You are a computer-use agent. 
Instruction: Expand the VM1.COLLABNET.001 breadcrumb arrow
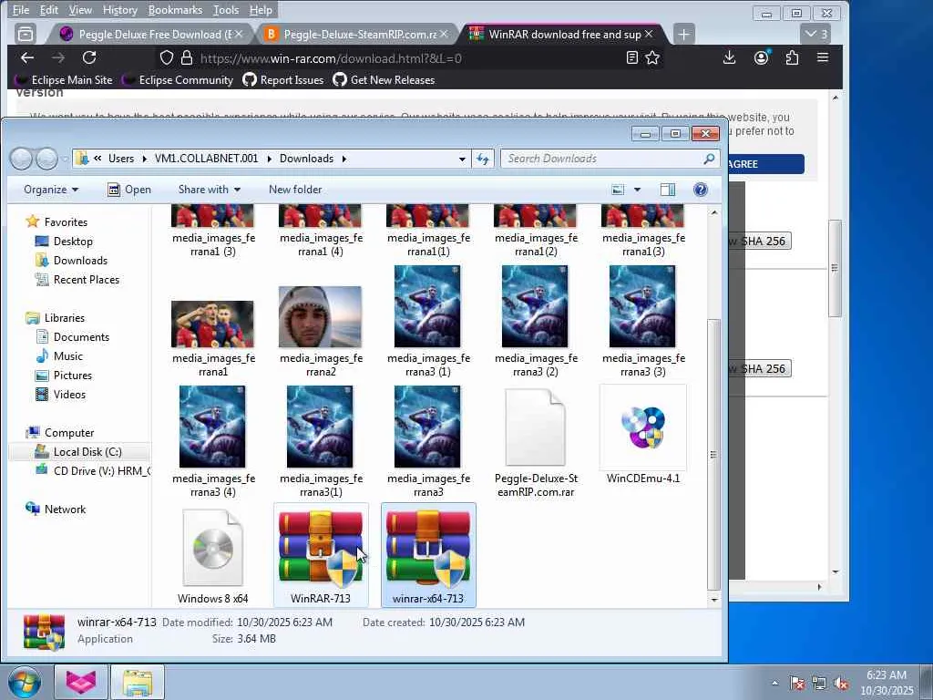[x=269, y=159]
